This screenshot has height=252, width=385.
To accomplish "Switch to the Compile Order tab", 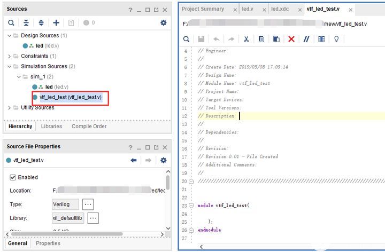I will (x=89, y=127).
